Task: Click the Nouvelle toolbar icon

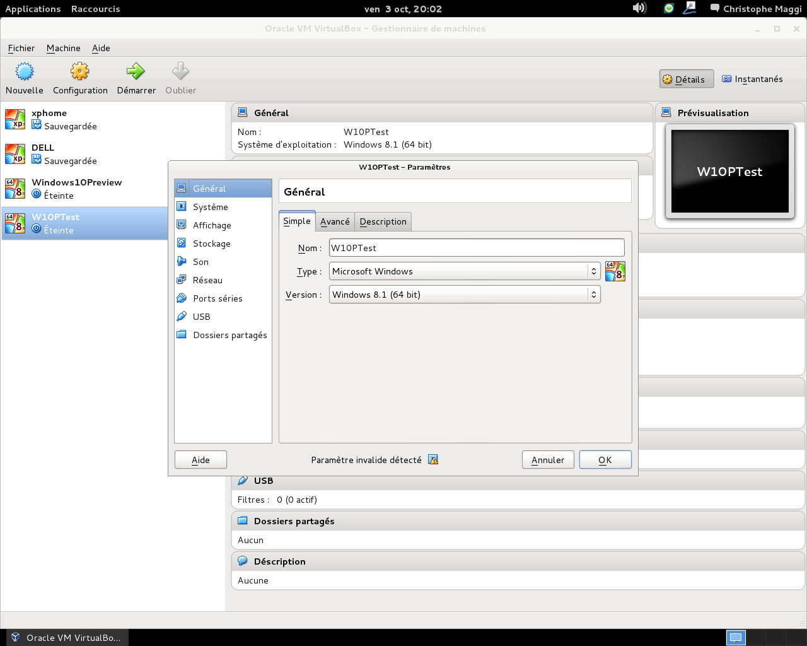Action: click(25, 71)
